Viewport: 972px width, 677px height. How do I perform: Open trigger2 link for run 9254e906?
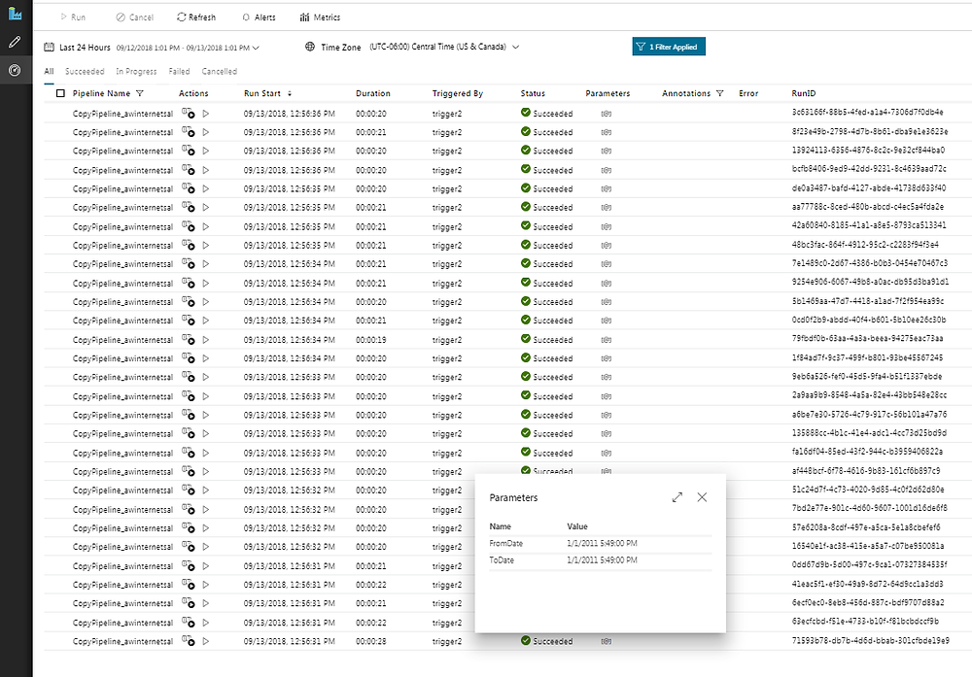click(447, 284)
